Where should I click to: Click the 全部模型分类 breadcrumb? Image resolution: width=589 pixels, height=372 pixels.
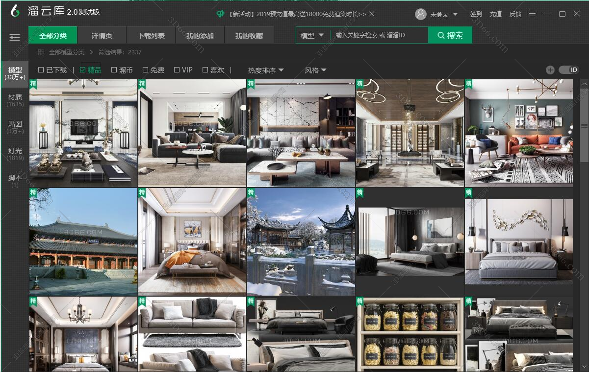pyautogui.click(x=67, y=52)
